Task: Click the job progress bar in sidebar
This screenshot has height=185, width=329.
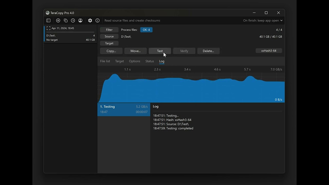Action: coord(70,32)
